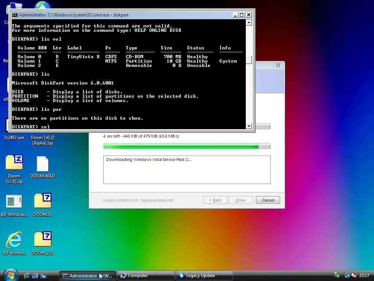Screen dimensions: 374x281
Task: Select the IE9-Windows installer icon
Action: [x=14, y=243]
